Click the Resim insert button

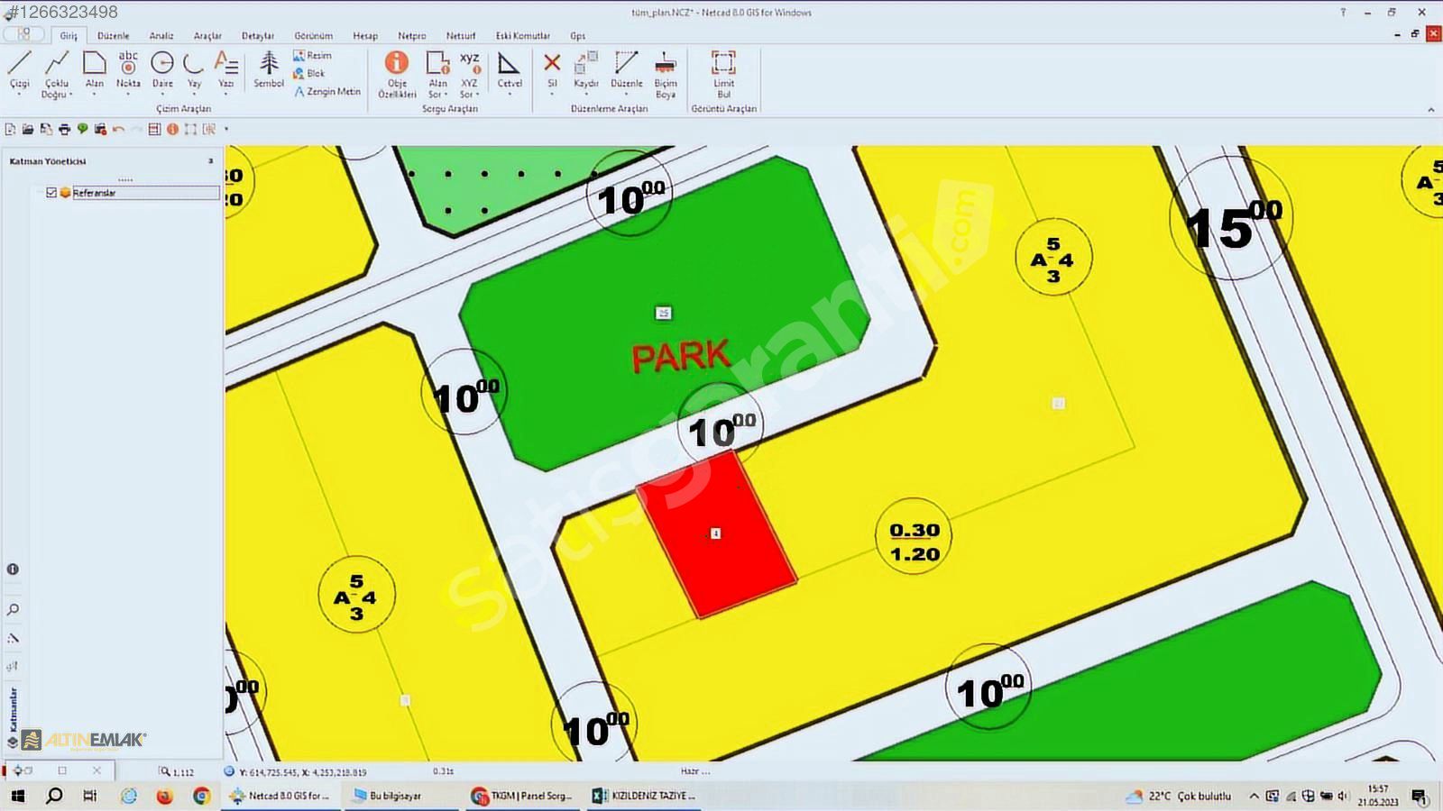tap(312, 56)
